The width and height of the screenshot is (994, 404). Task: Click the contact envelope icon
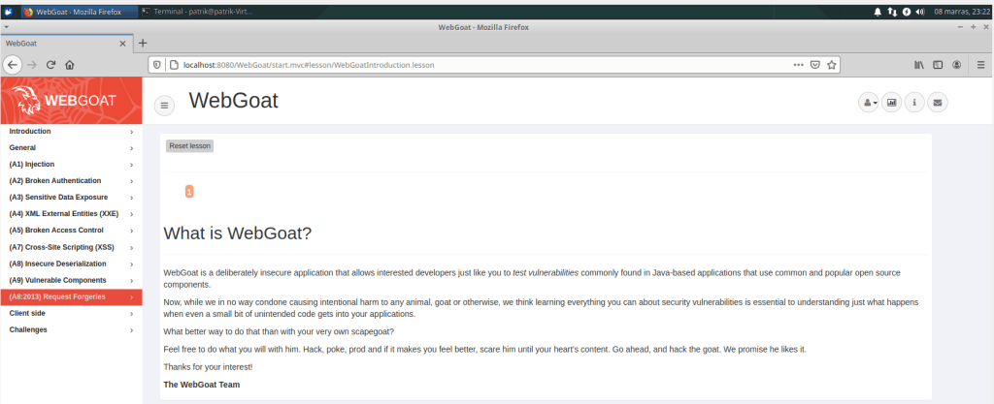click(938, 103)
